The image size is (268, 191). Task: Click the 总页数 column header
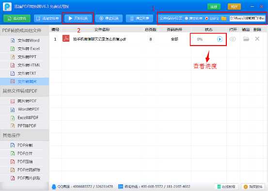[151, 30]
